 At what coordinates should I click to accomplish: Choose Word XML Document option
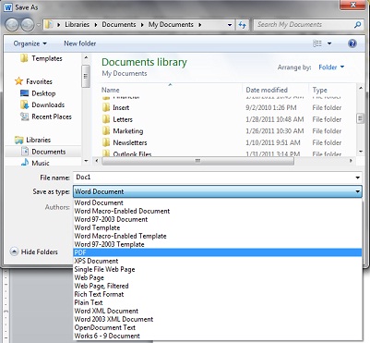218,311
